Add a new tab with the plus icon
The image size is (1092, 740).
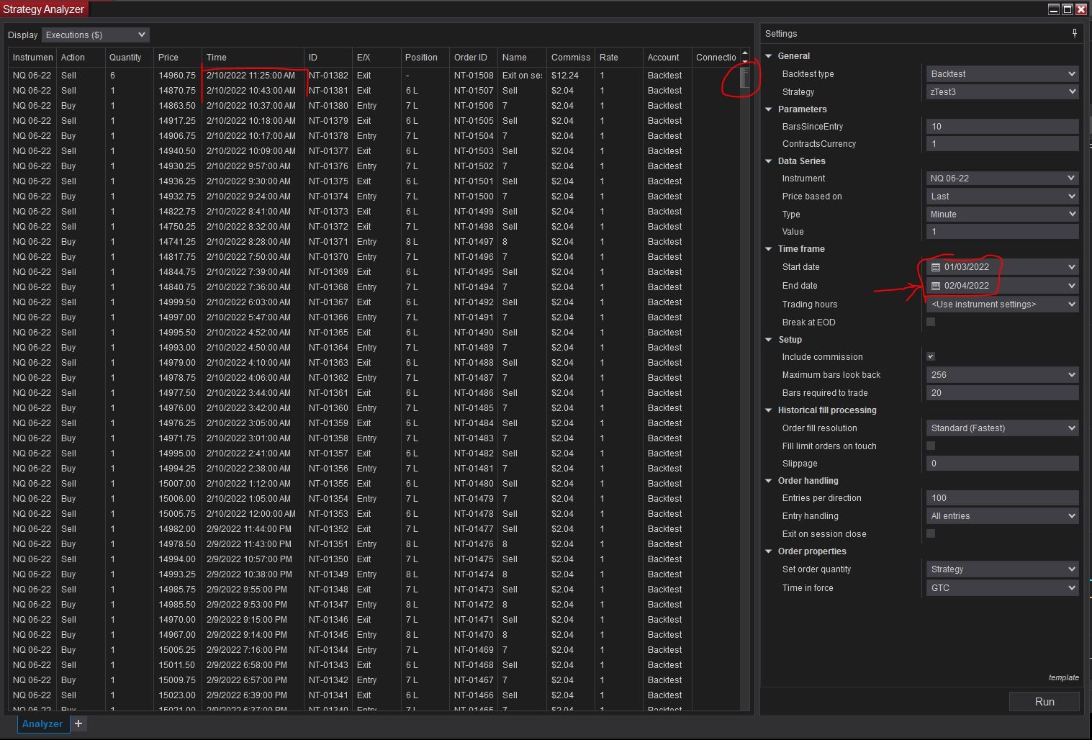click(78, 723)
